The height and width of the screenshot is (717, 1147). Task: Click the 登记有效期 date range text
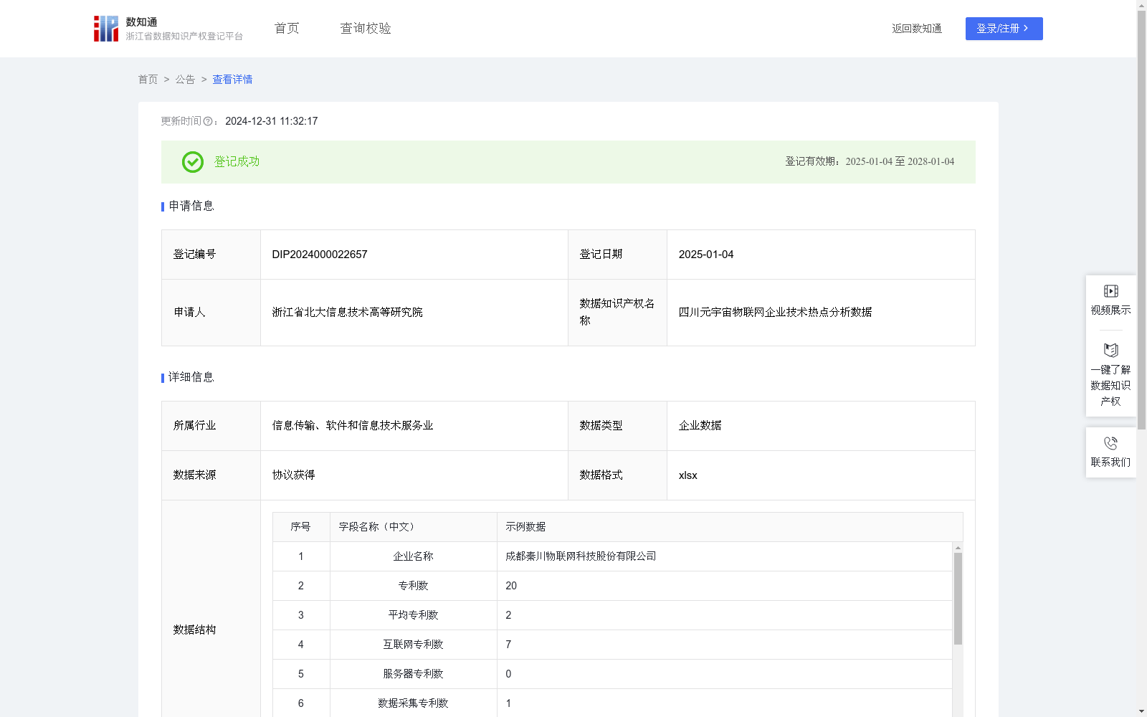point(870,161)
